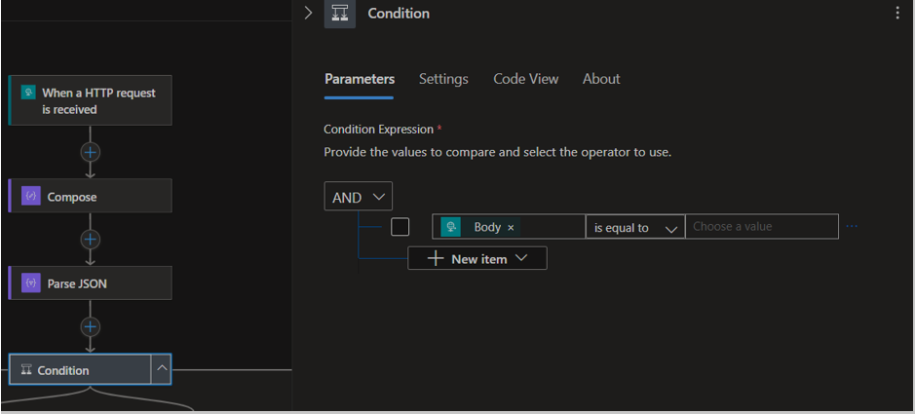Insert step between Compose and Parse JSON
This screenshot has width=915, height=414.
90,240
